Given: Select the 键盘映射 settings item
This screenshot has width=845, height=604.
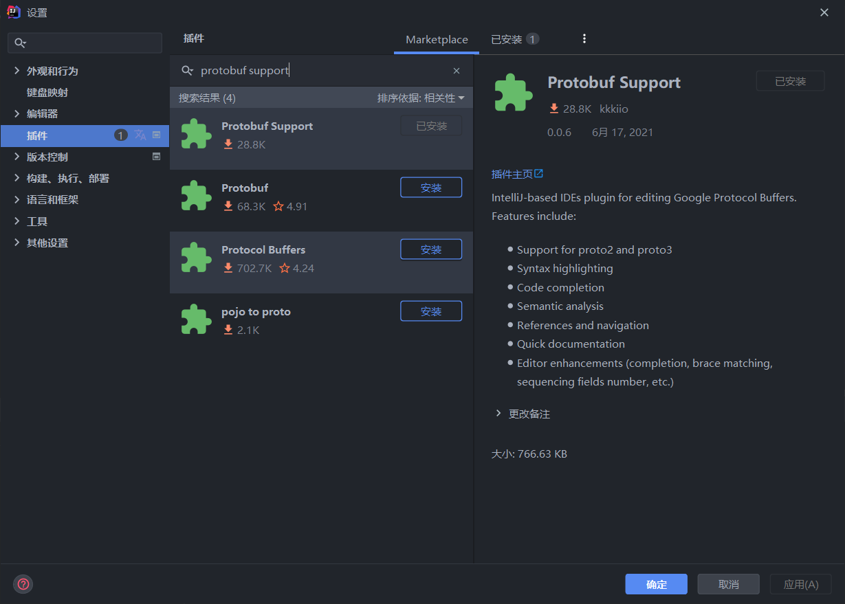Looking at the screenshot, I should click(47, 93).
